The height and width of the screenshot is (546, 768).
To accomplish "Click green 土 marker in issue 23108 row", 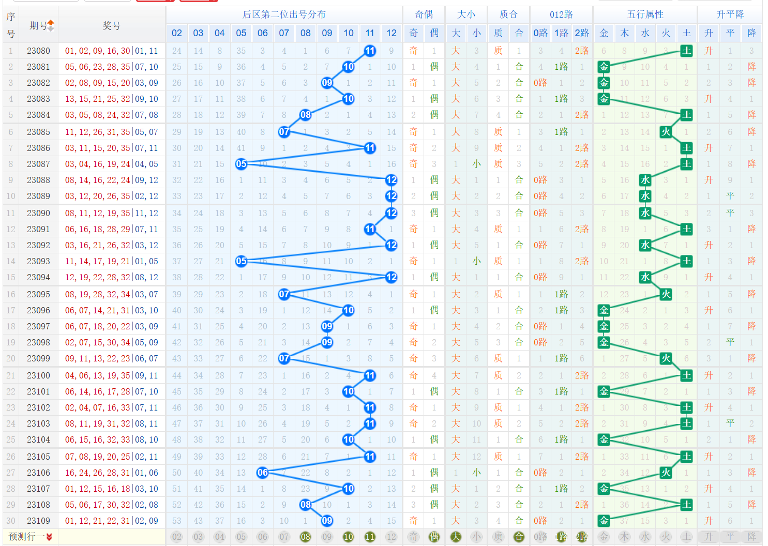I will point(686,505).
